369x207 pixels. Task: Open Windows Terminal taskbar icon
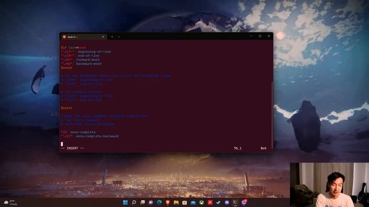[x=235, y=202]
